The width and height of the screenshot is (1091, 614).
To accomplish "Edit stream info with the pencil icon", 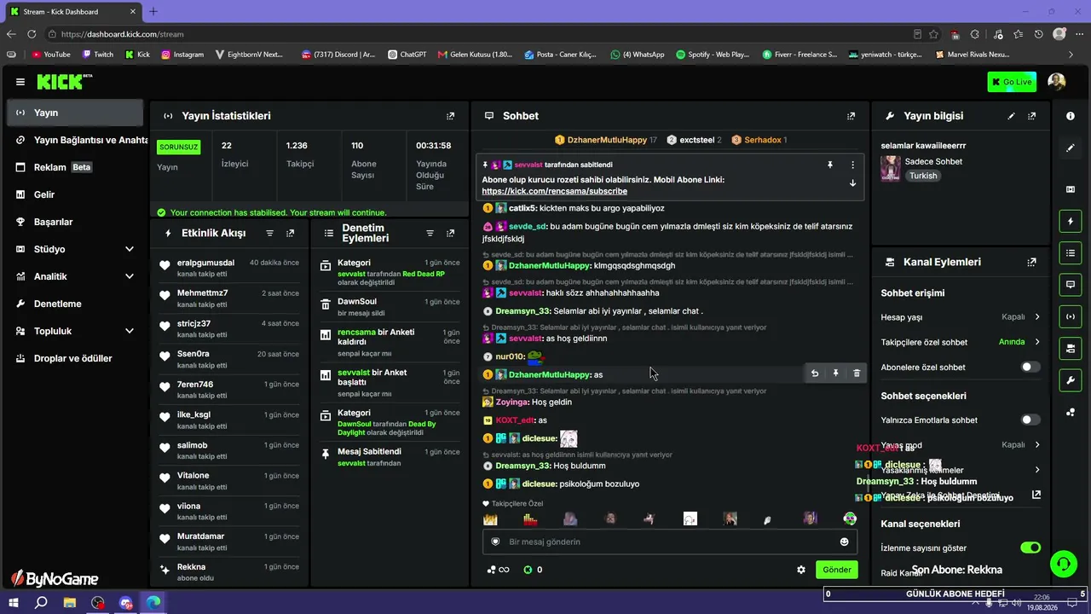I will tap(1012, 116).
